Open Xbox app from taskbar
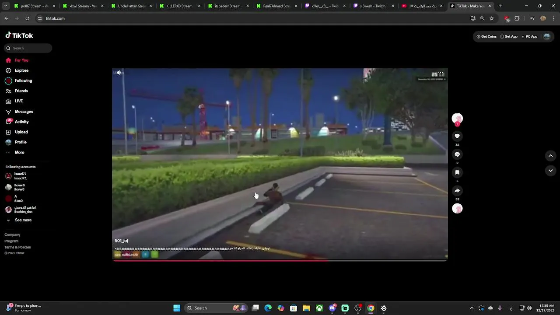560x315 pixels. click(320, 308)
